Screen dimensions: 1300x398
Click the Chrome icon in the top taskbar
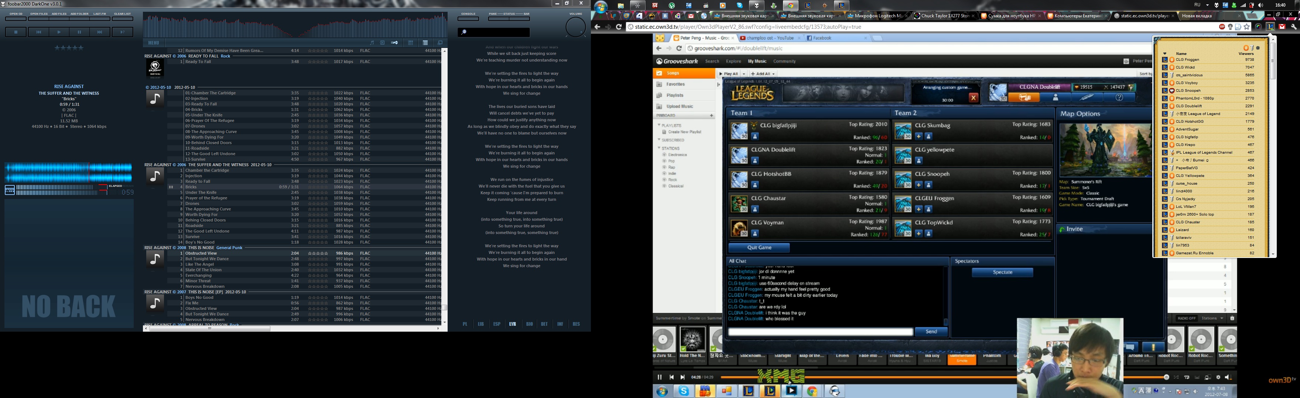coord(790,6)
